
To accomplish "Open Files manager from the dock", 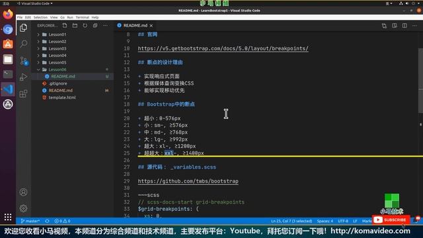I will [8, 59].
